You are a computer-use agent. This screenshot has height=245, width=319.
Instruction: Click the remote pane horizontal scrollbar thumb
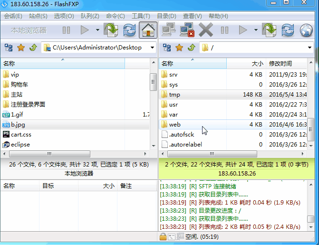(212, 154)
